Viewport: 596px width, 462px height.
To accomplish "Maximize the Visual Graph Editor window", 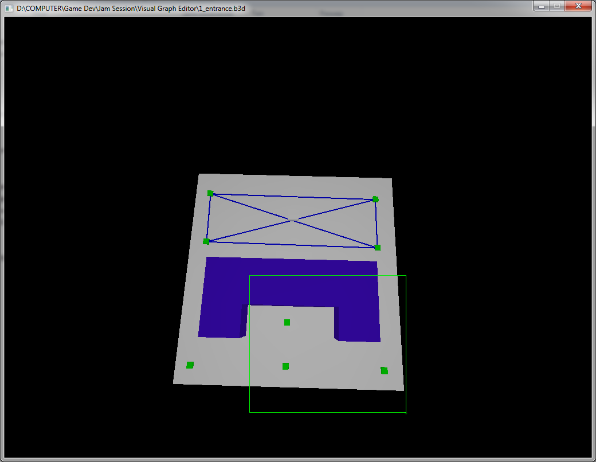I will coord(556,6).
